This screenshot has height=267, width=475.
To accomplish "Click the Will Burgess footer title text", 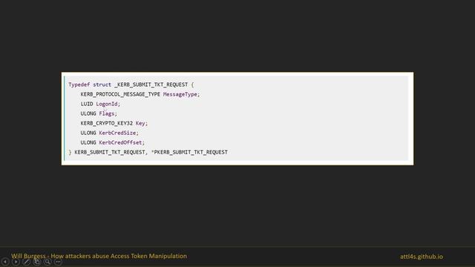I will click(x=99, y=256).
